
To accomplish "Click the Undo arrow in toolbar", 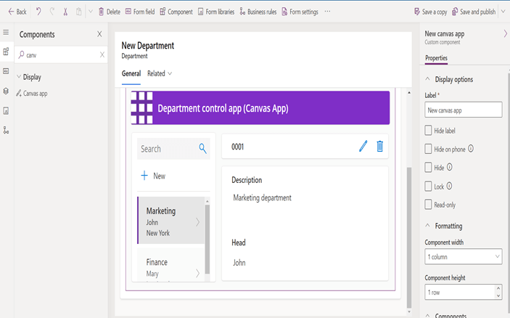I will click(38, 12).
